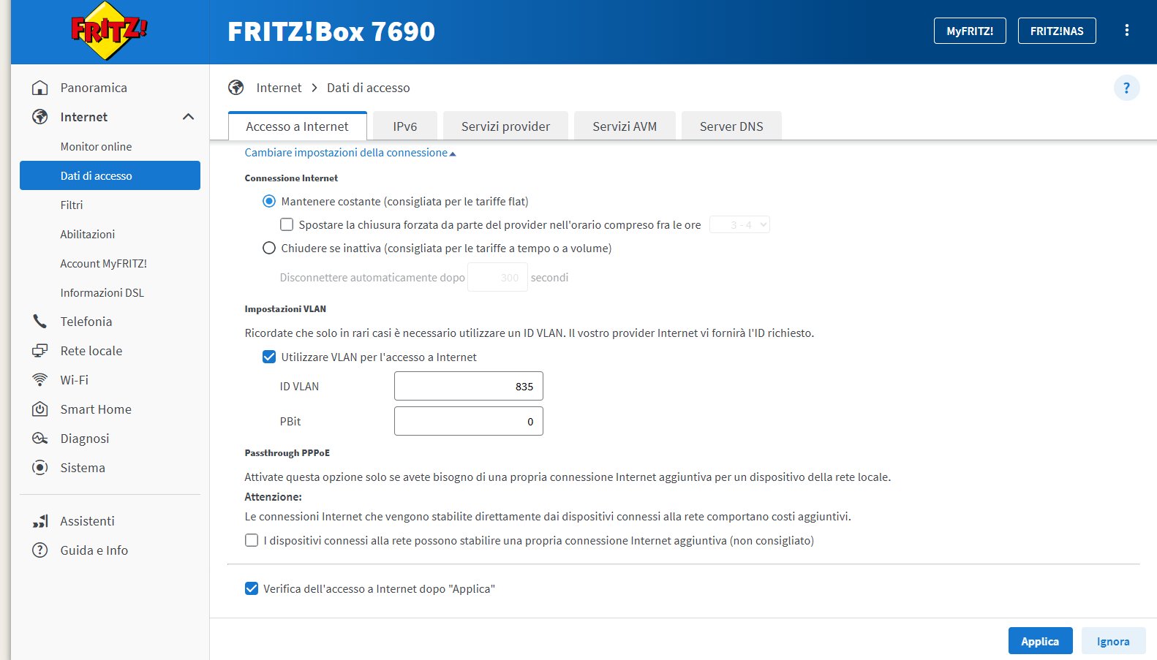
Task: Open the Sistema menu
Action: [83, 468]
